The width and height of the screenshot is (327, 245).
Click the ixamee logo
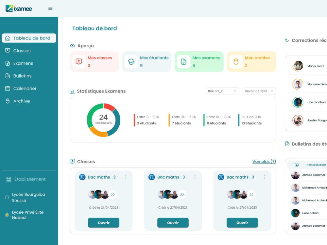pyautogui.click(x=19, y=8)
